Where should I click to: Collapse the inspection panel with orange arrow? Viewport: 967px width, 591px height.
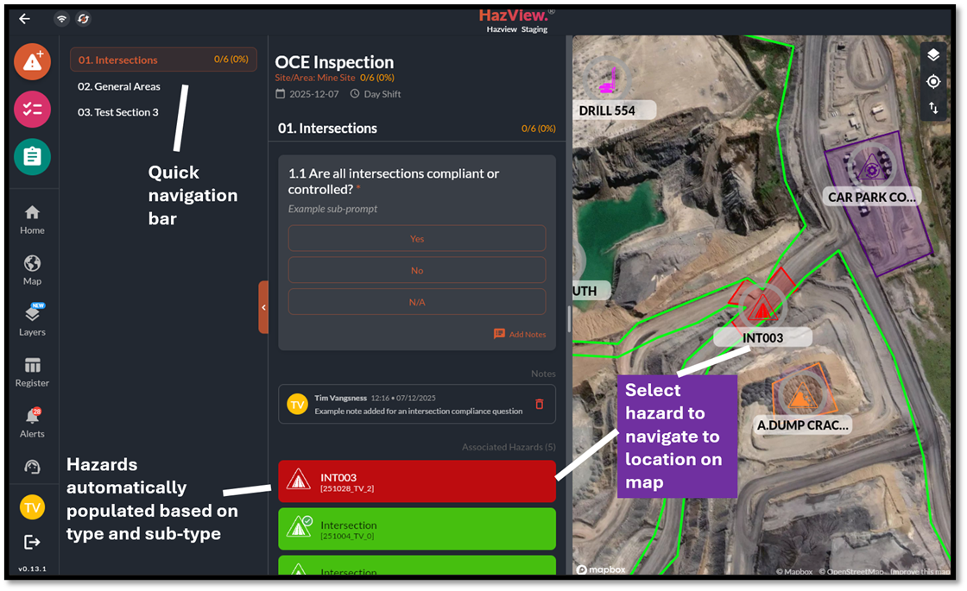click(263, 307)
